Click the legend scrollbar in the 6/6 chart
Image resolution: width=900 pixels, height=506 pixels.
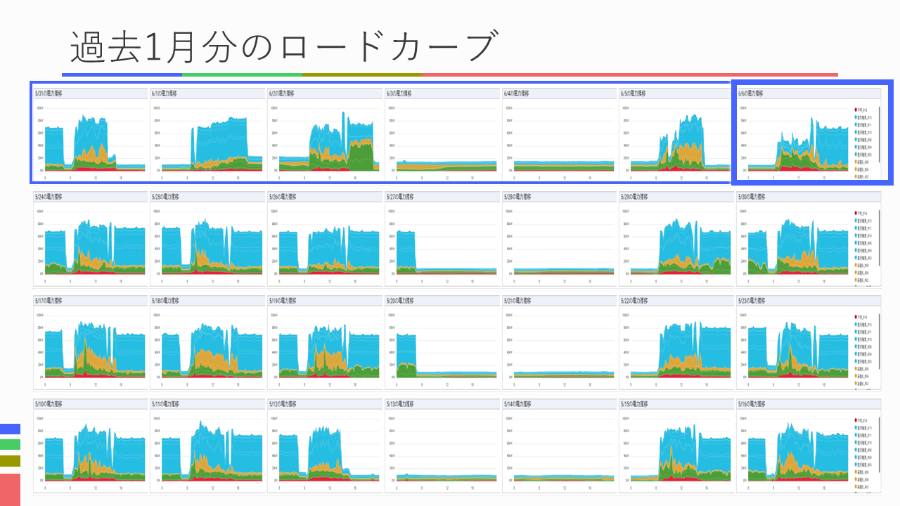coord(879,134)
